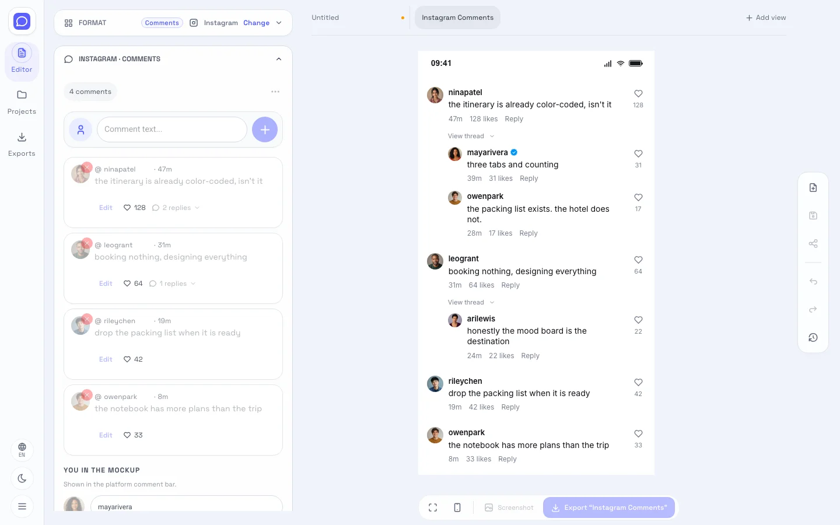This screenshot has height=525, width=840.
Task: Click the share icon in right toolbar
Action: point(813,243)
